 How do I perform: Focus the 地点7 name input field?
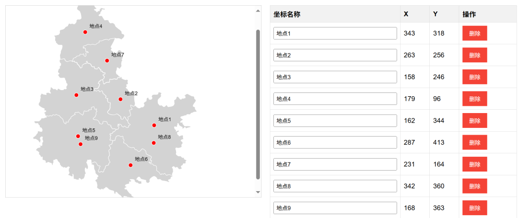335,164
